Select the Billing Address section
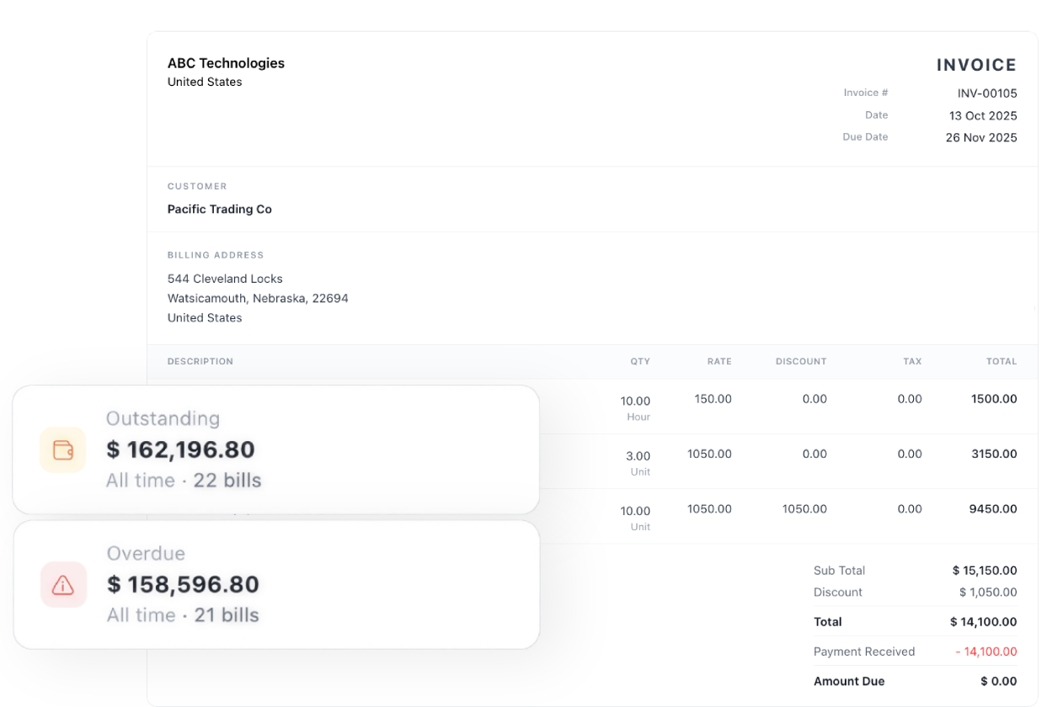 216,254
